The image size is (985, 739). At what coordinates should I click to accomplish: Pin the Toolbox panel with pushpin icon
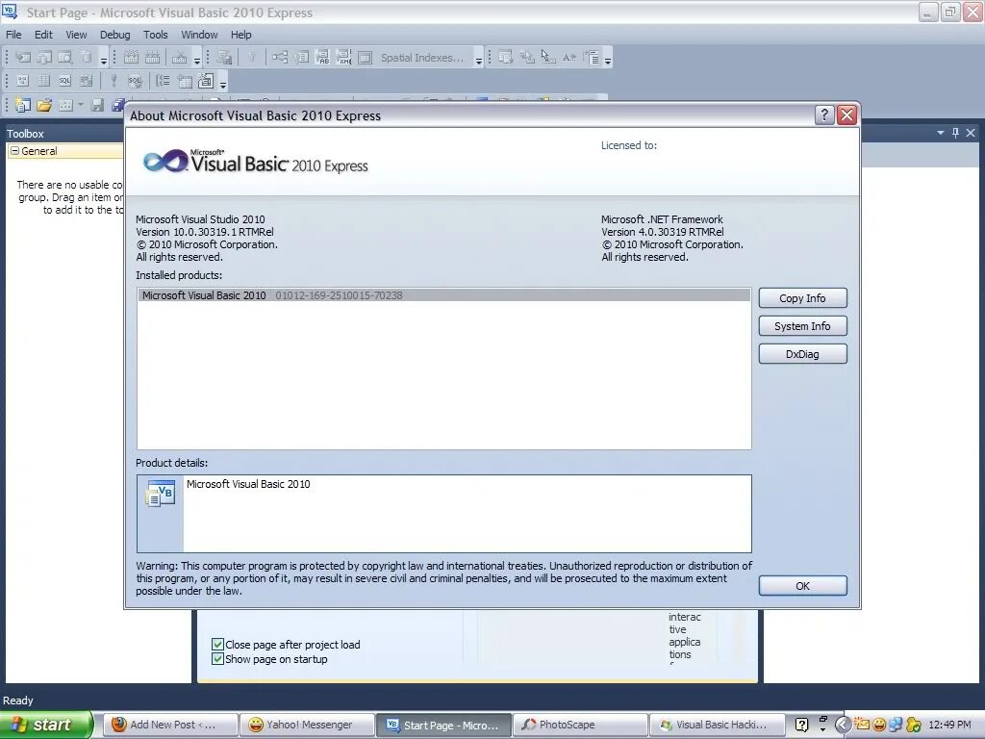[x=955, y=133]
